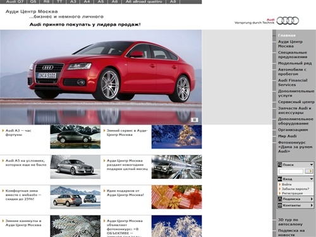Open Фотоконкурс «Дама за рулем Audi»
The width and height of the screenshot is (316, 237).
pyautogui.click(x=295, y=147)
